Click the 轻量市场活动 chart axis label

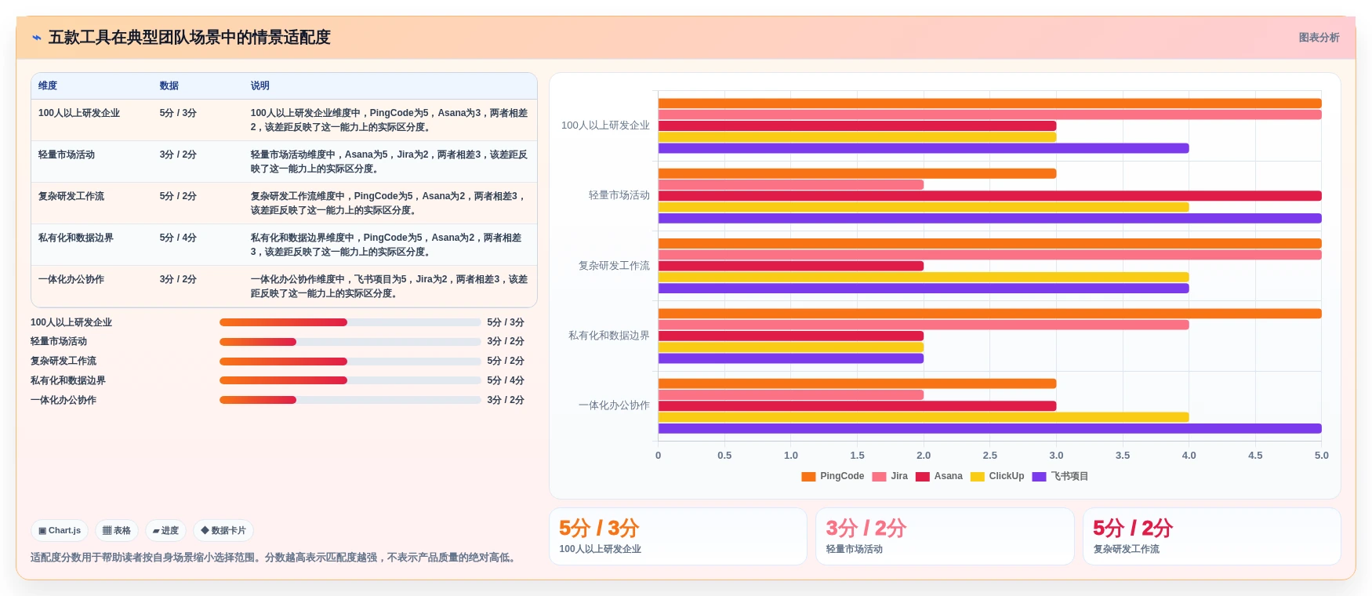(619, 195)
